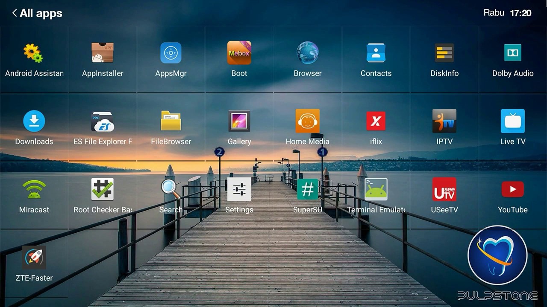Screen dimensions: 547x307
Task: Open the FileBrowser folder icon
Action: coord(171,121)
